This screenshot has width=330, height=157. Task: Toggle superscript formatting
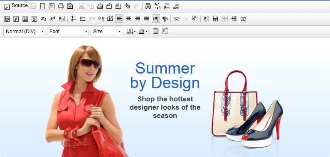(53, 19)
